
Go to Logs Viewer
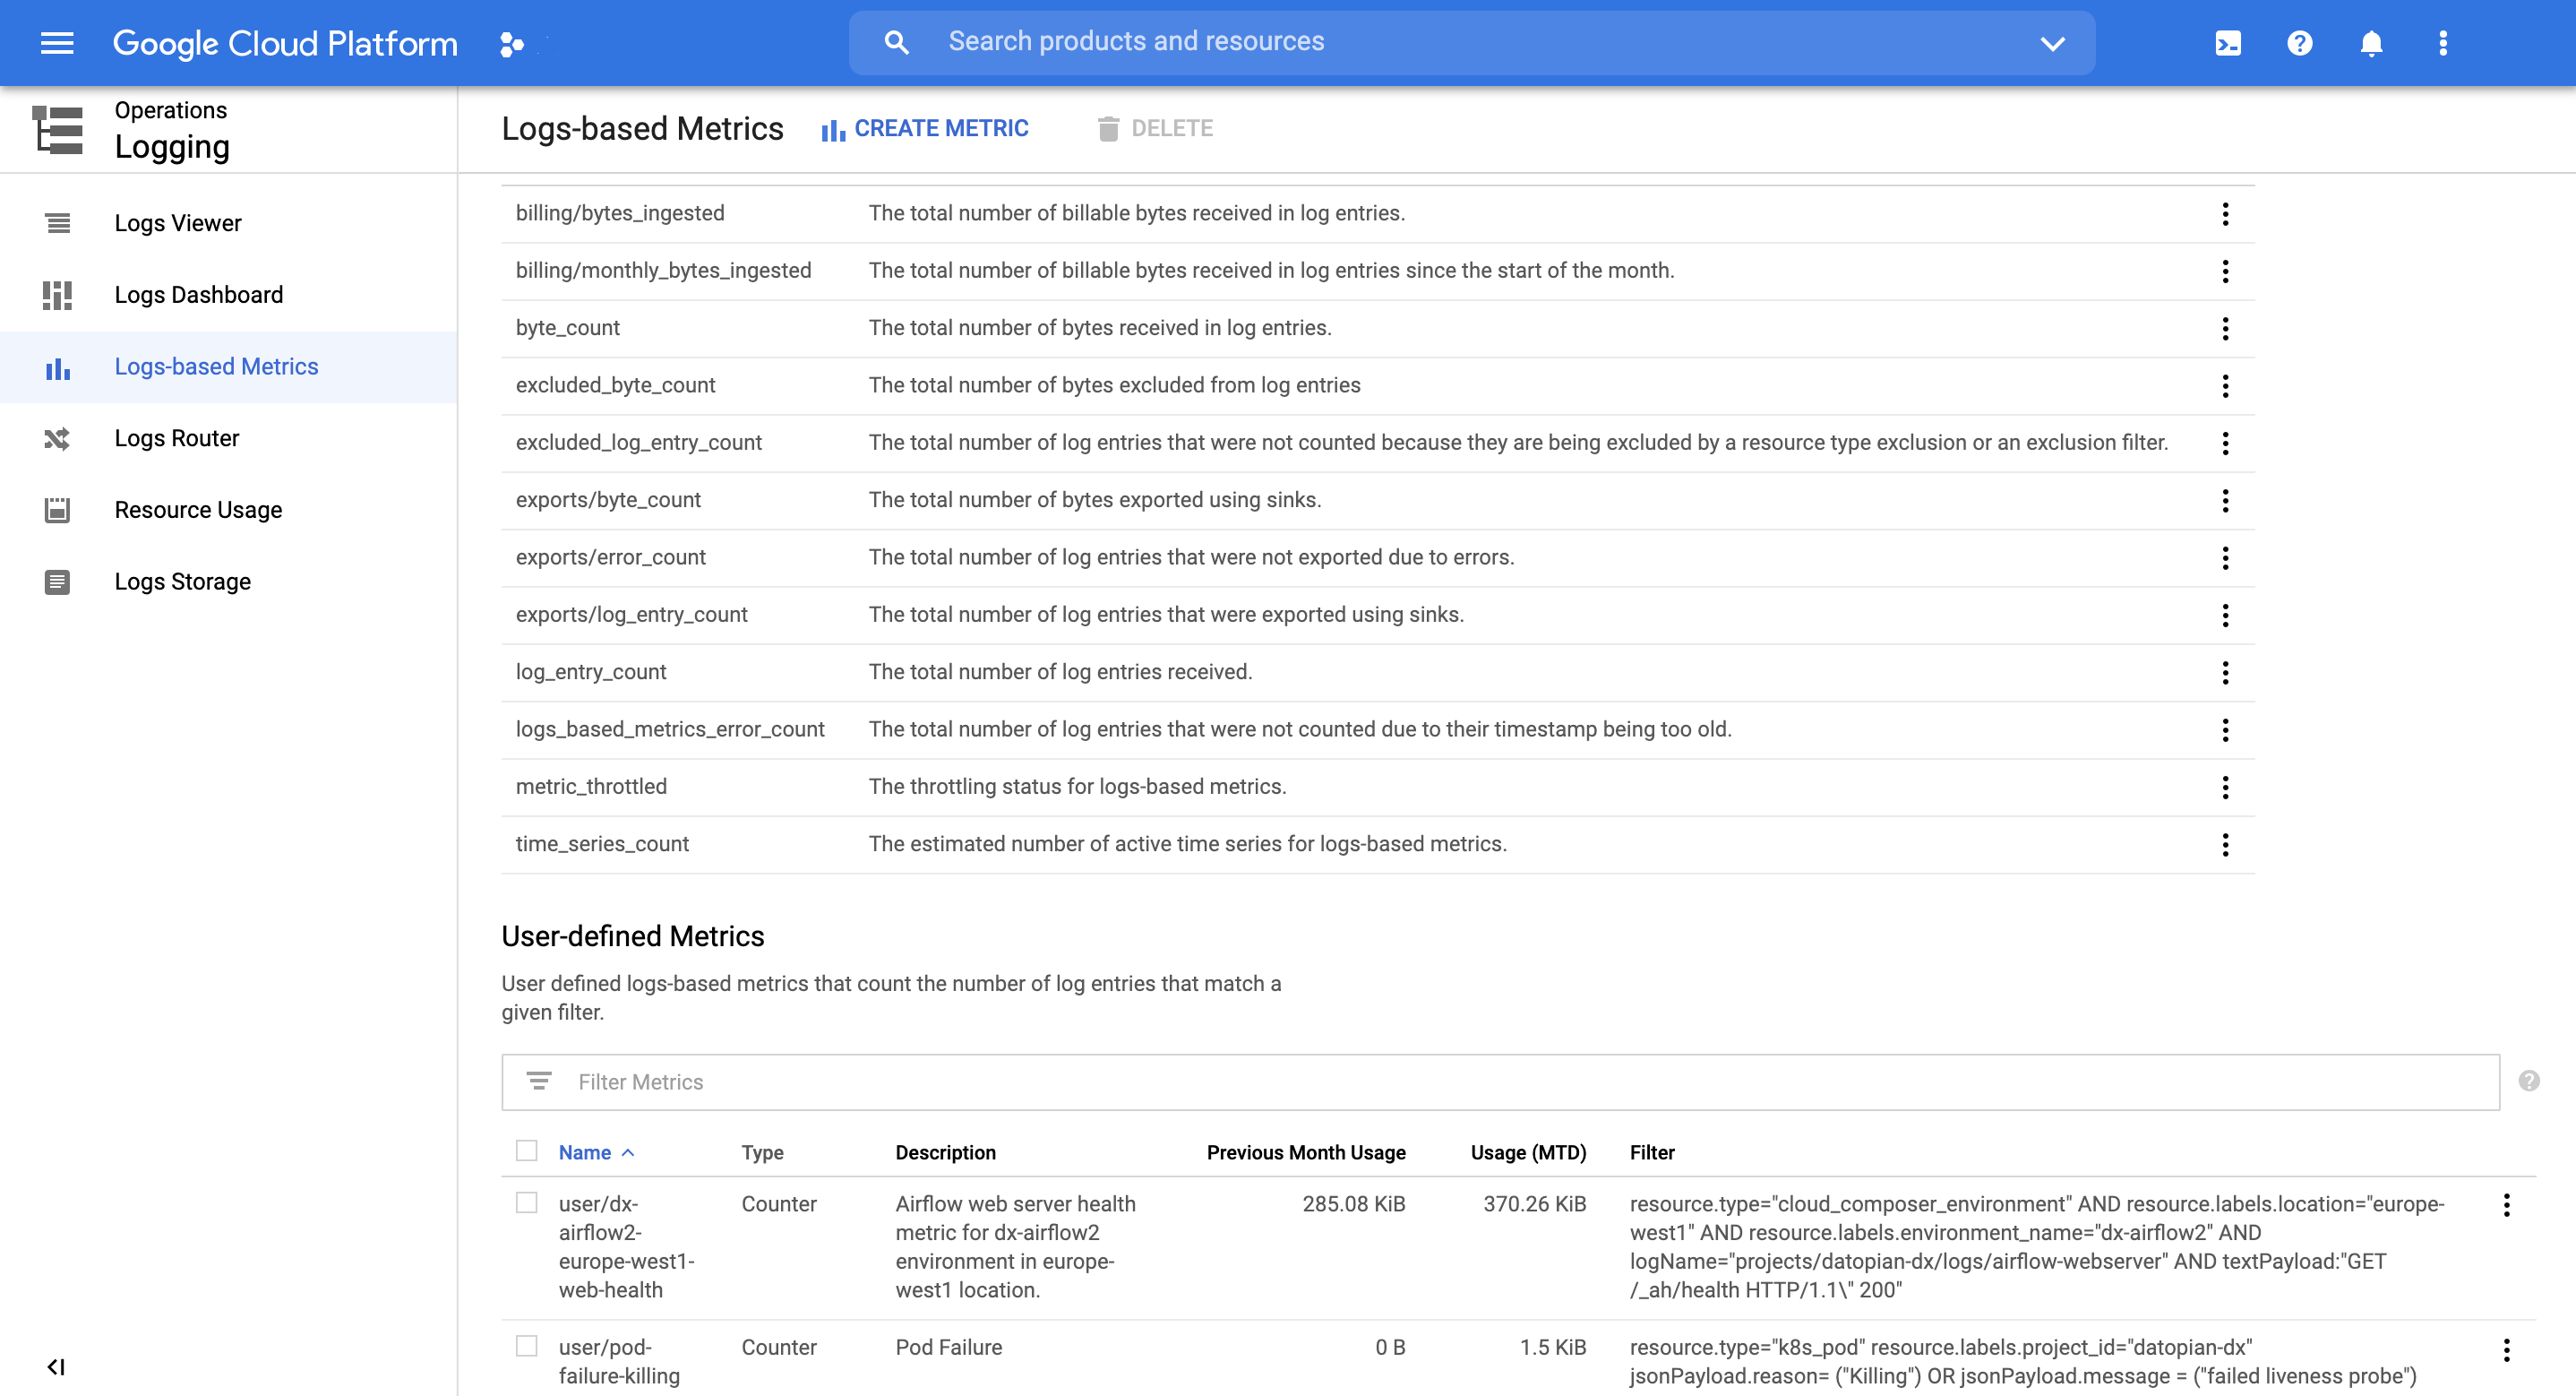click(178, 223)
